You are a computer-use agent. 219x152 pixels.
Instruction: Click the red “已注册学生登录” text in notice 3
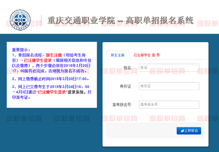52,92
